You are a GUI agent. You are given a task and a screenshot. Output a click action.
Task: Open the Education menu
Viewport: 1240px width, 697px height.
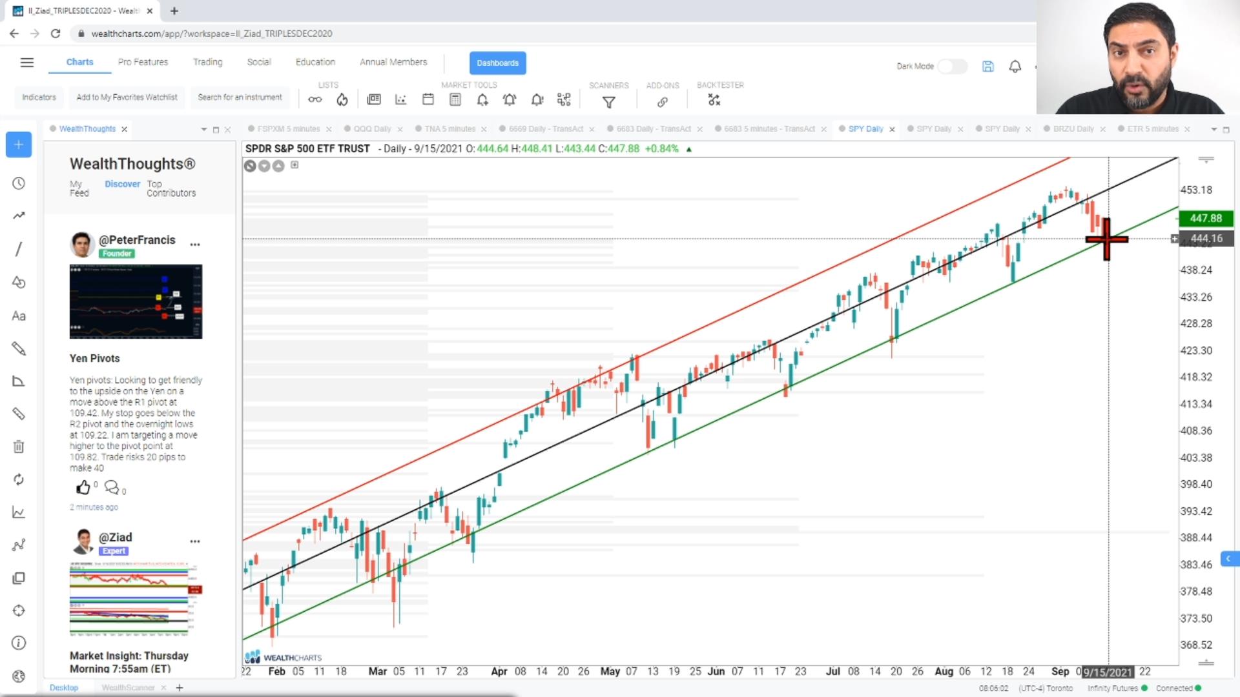315,62
